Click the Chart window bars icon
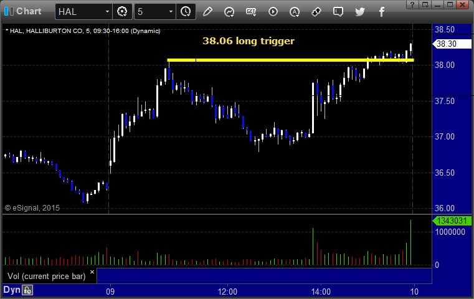The width and height of the screenshot is (474, 299). click(x=9, y=11)
